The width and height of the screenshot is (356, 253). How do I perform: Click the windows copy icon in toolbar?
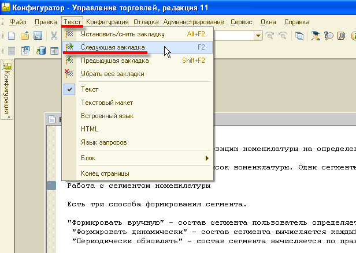(299, 36)
